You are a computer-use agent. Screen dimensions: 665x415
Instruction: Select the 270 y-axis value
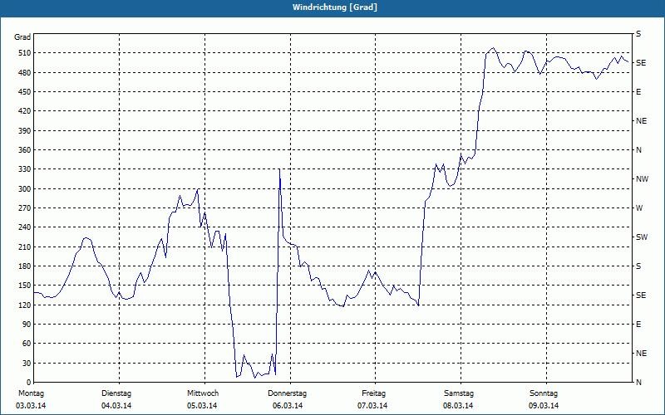click(x=25, y=208)
